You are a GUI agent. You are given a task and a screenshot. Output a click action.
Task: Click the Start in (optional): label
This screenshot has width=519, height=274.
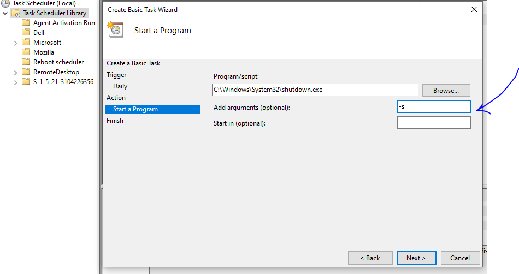(240, 123)
